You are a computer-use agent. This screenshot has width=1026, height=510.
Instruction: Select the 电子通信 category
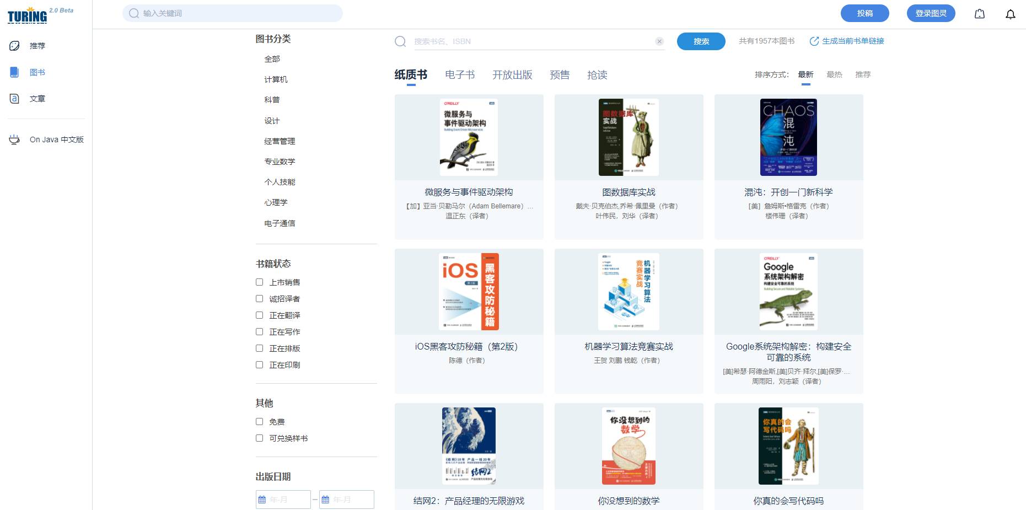coord(280,223)
